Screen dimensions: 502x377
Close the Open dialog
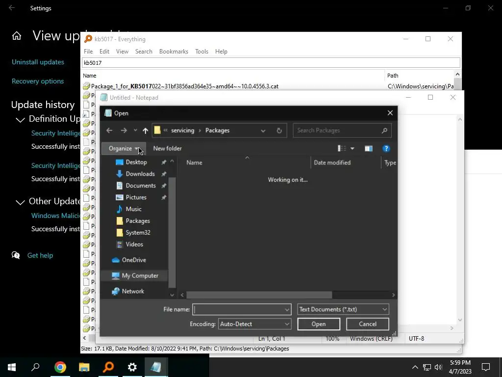coord(390,113)
